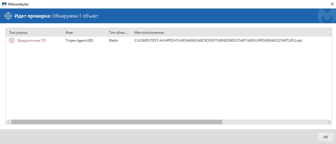This screenshot has width=336, height=144.
Task: Select the 2.vbs file path cell
Action: click(218, 40)
